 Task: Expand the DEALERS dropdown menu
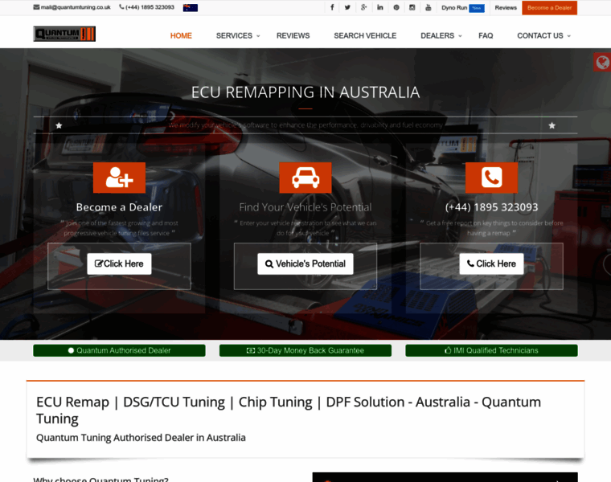tap(441, 36)
